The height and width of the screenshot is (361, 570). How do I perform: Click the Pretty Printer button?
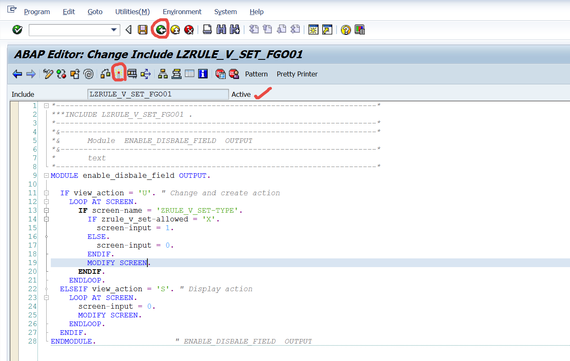[x=297, y=74]
